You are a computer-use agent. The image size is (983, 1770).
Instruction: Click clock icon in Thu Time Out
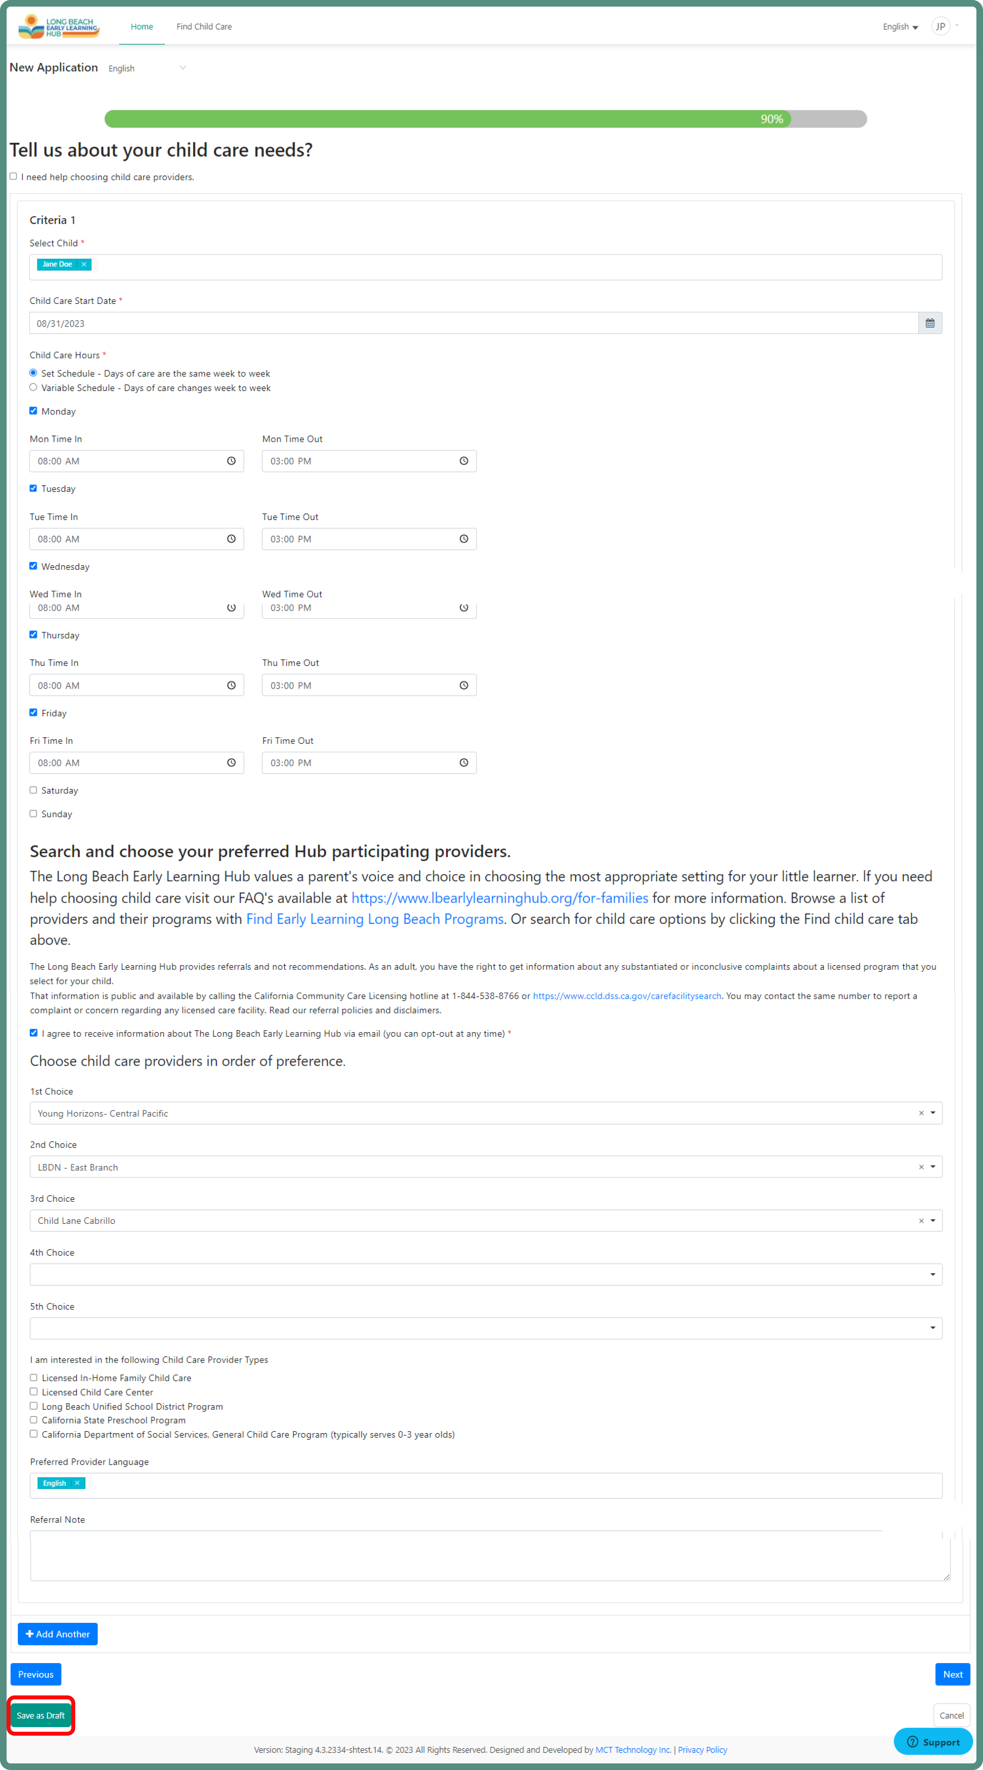[x=463, y=685]
